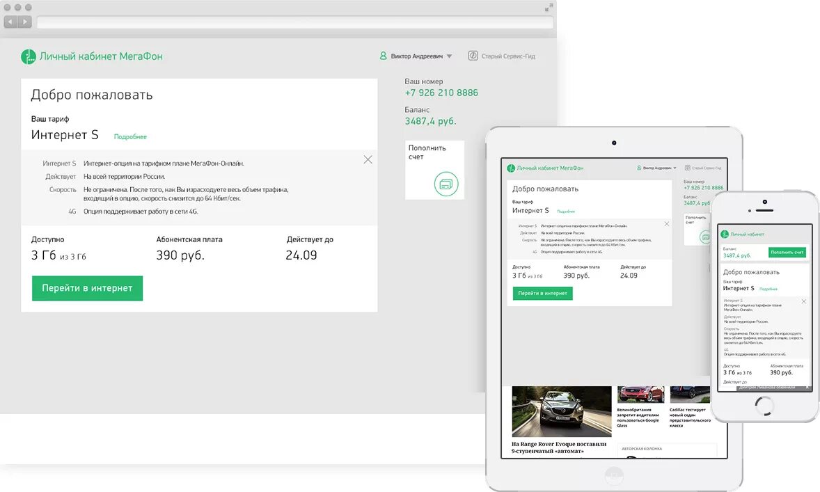The height and width of the screenshot is (492, 820).
Task: Click the phone home button
Action: (764, 406)
